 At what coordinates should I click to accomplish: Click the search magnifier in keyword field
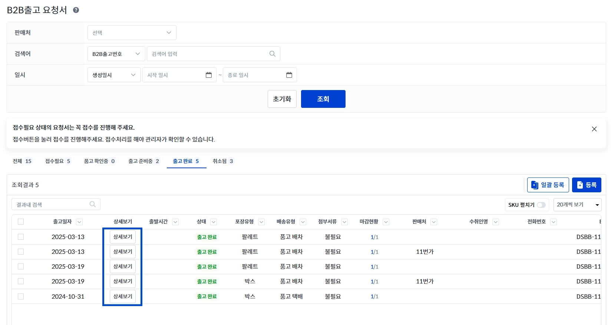[272, 54]
